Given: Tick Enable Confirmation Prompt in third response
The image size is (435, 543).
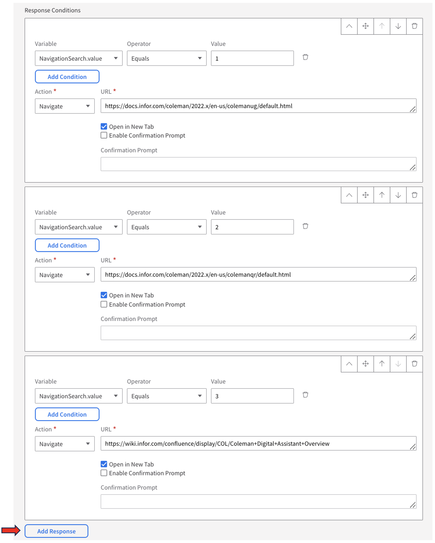Looking at the screenshot, I should pos(104,473).
